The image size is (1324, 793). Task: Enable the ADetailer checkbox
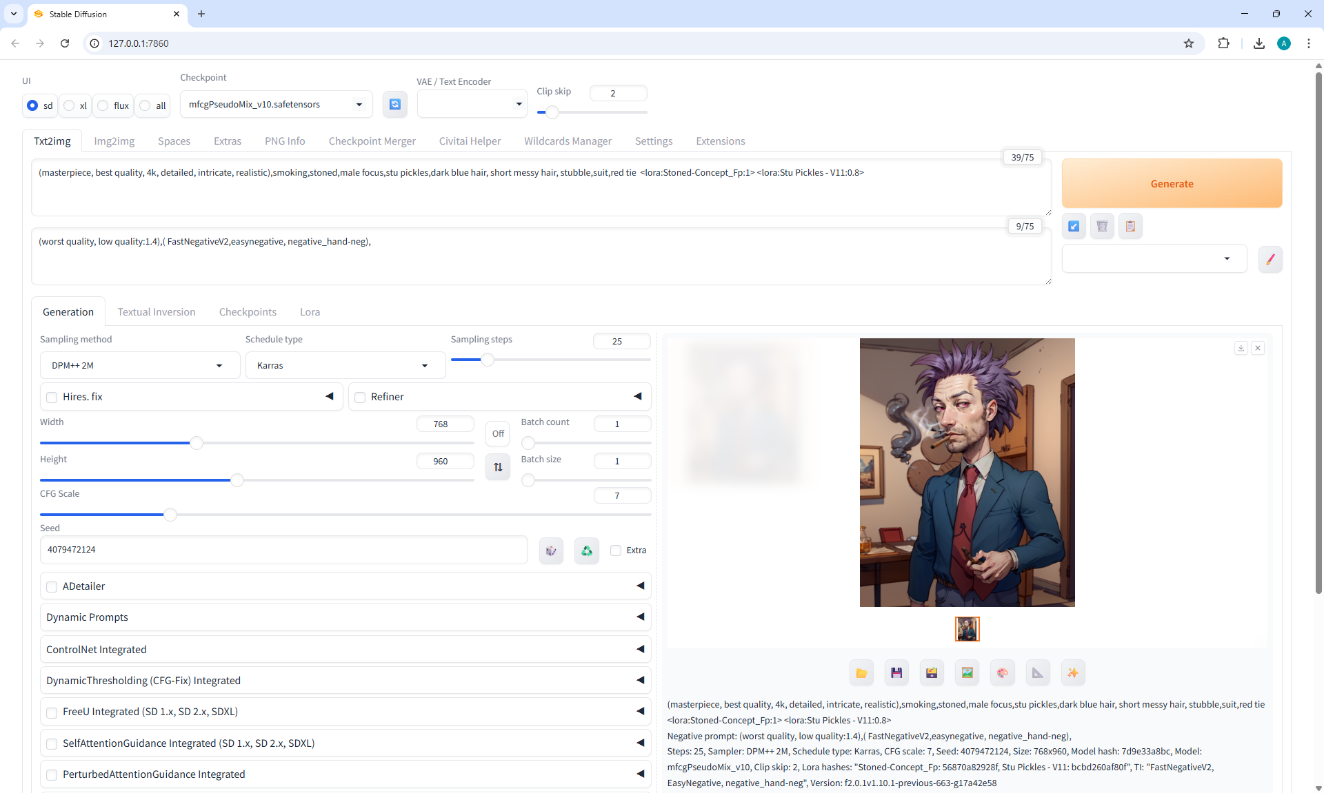pyautogui.click(x=52, y=587)
